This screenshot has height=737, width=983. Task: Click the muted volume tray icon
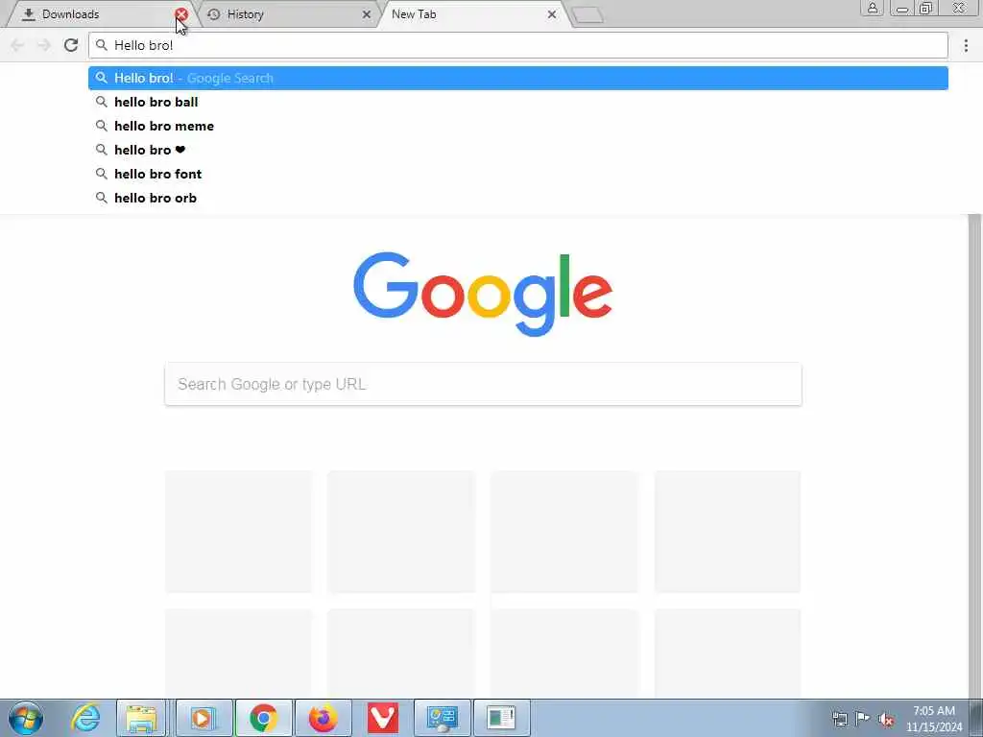886,719
